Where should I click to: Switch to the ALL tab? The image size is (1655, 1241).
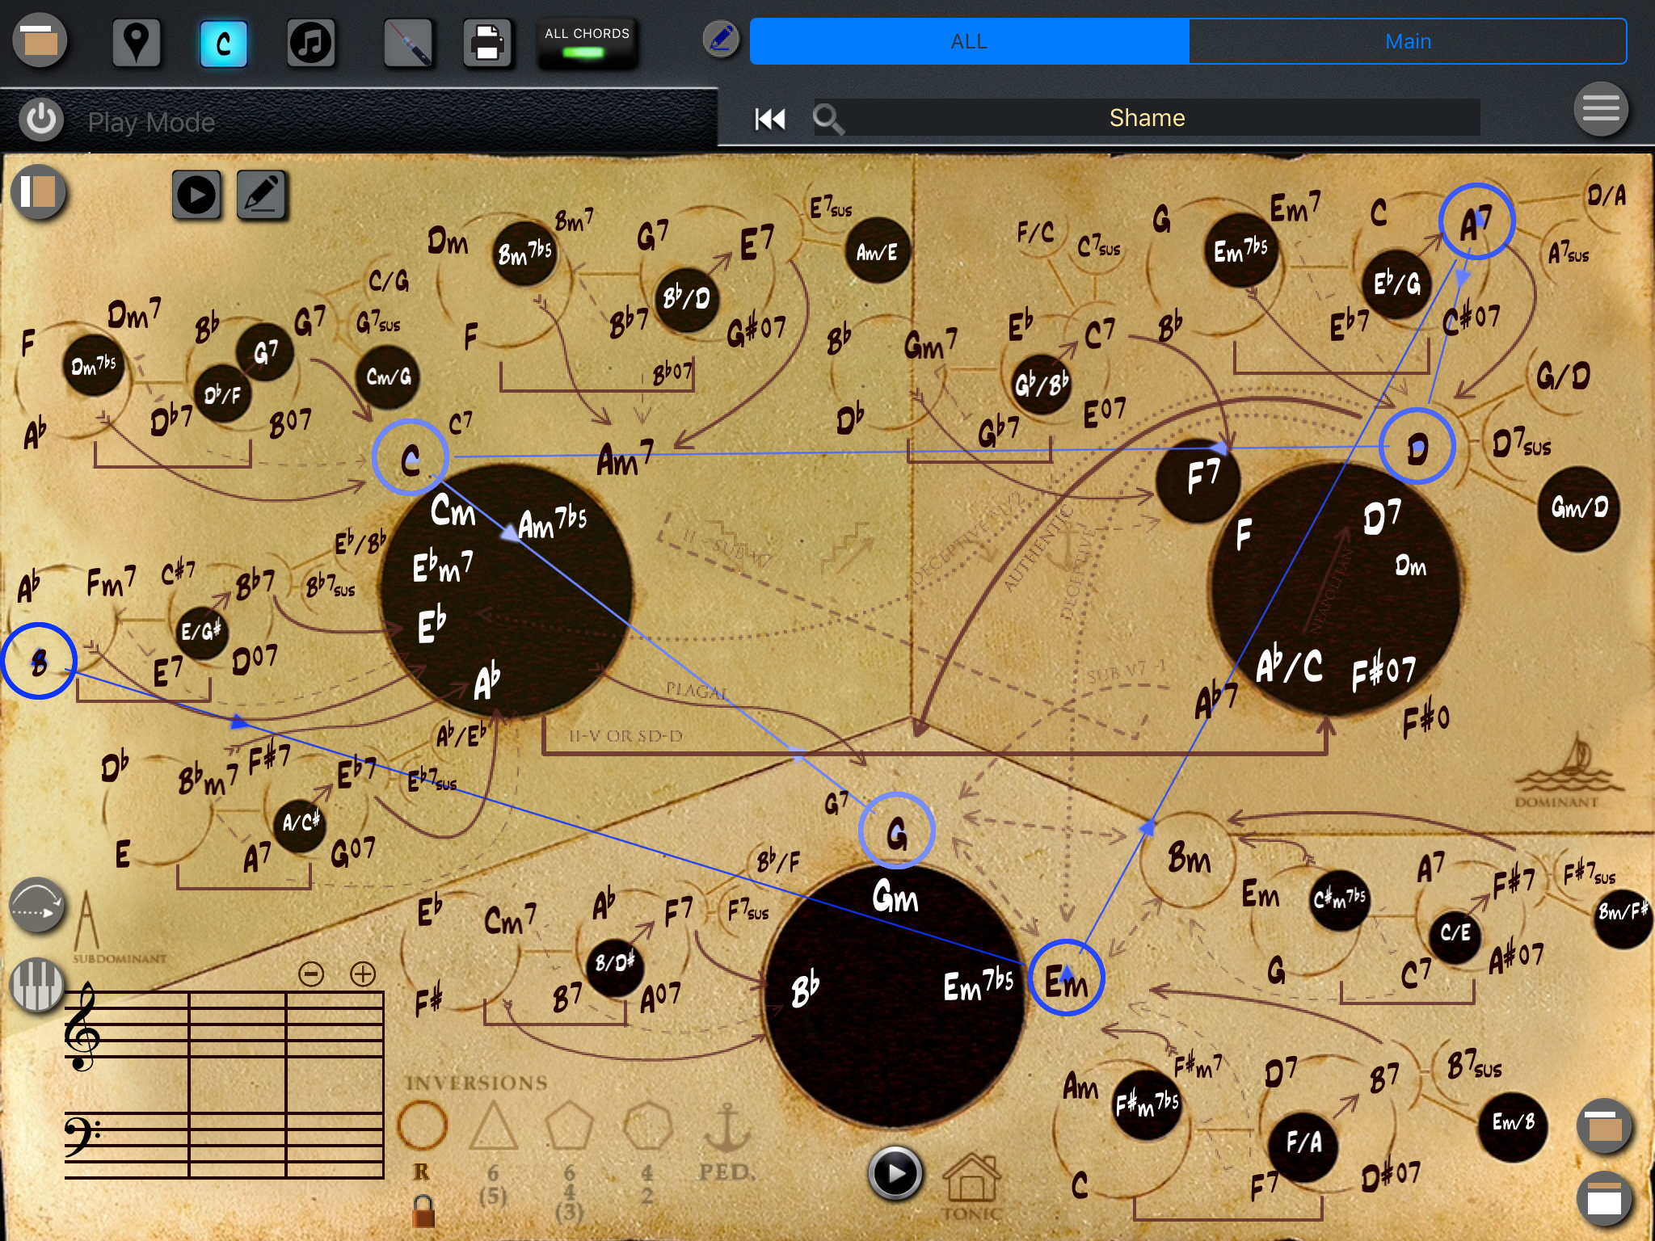[969, 41]
